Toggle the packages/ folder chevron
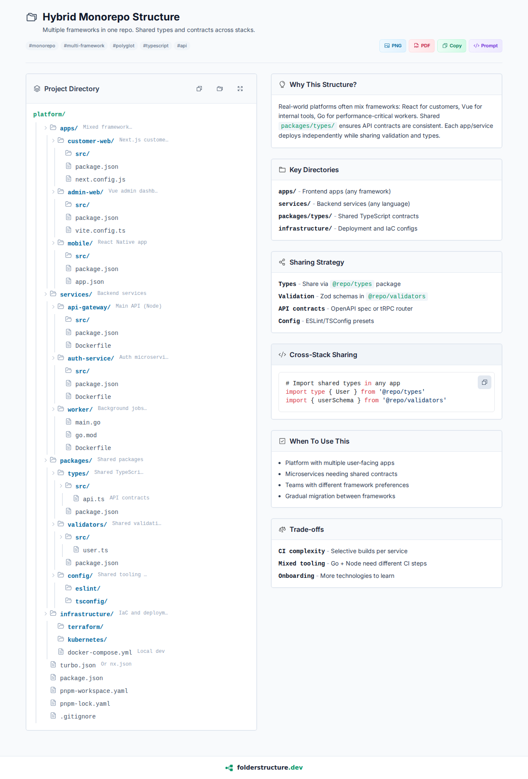The width and height of the screenshot is (528, 779). pyautogui.click(x=46, y=460)
